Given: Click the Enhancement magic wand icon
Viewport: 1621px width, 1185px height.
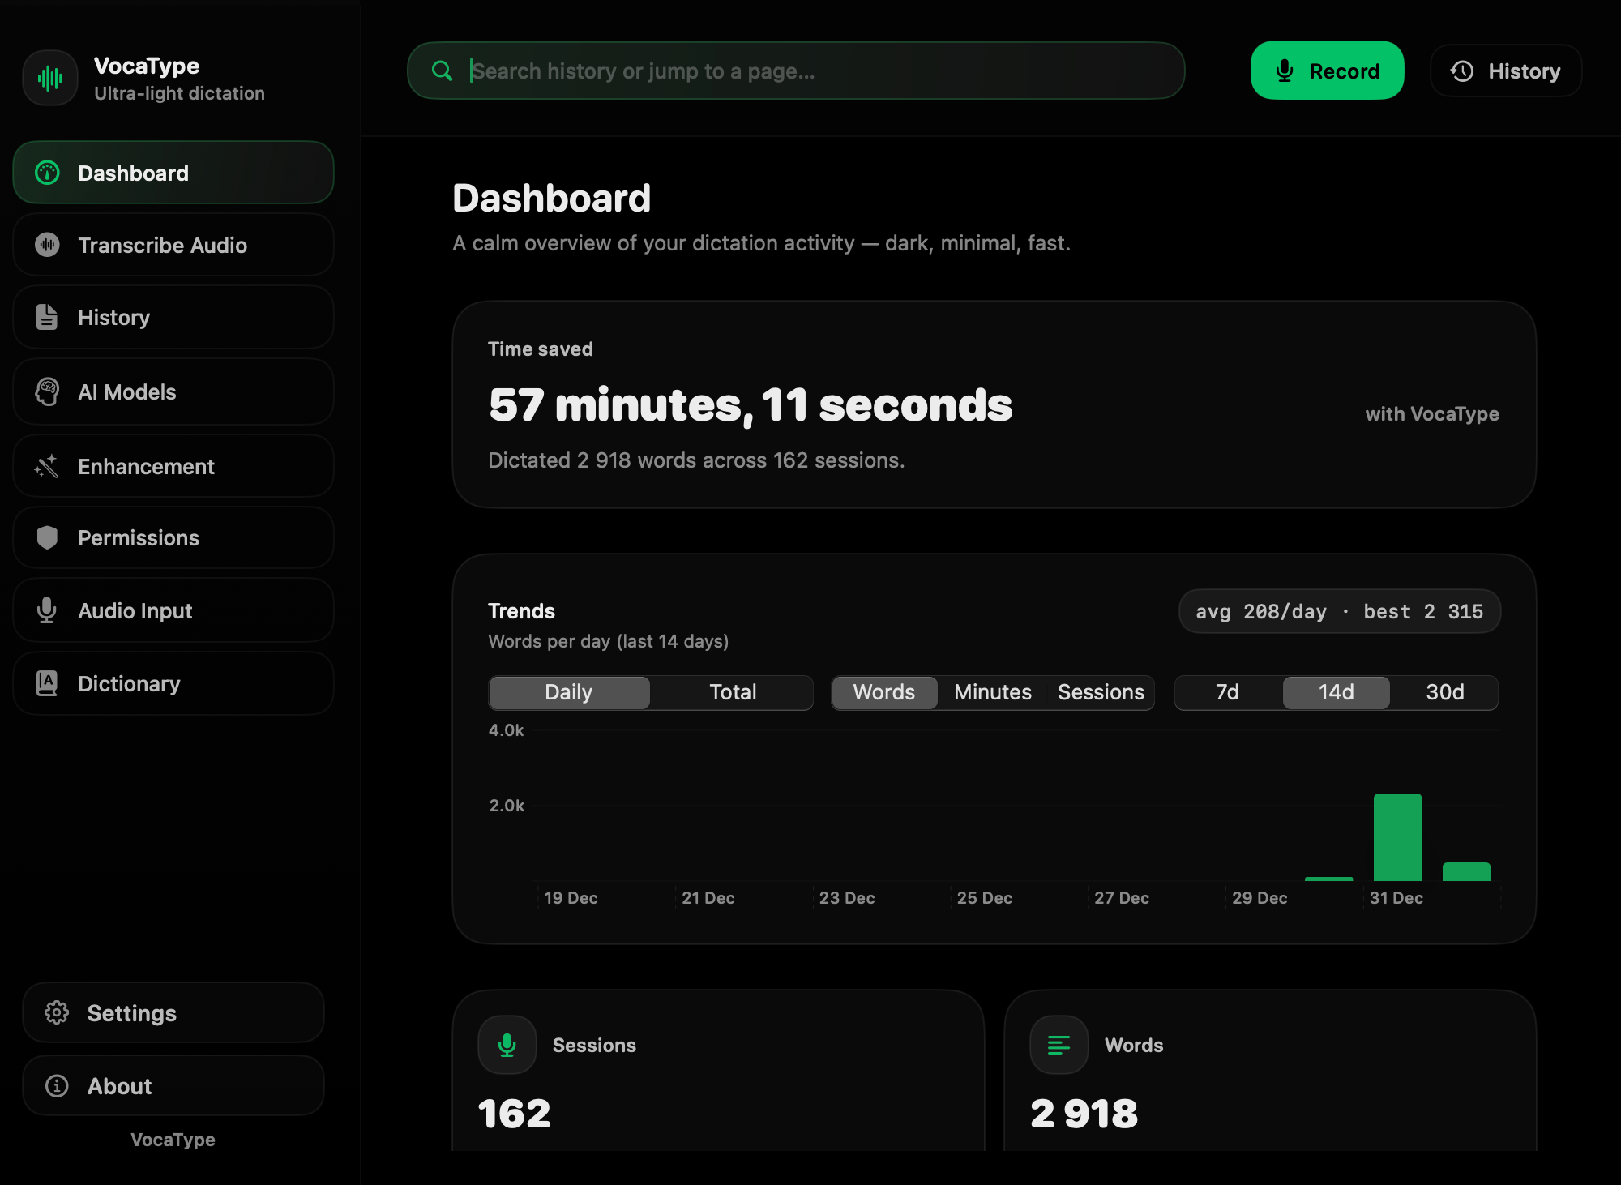Looking at the screenshot, I should coord(47,466).
